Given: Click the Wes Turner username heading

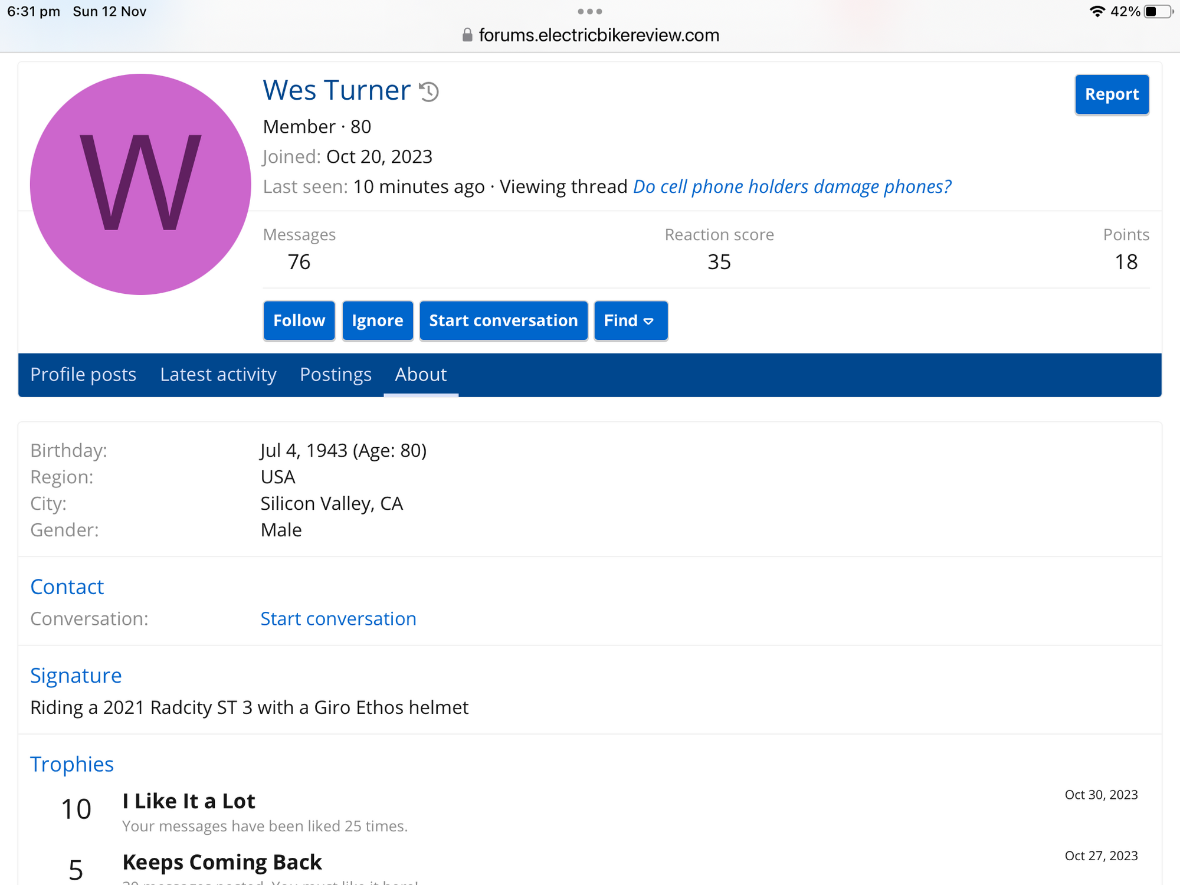Looking at the screenshot, I should click(336, 90).
